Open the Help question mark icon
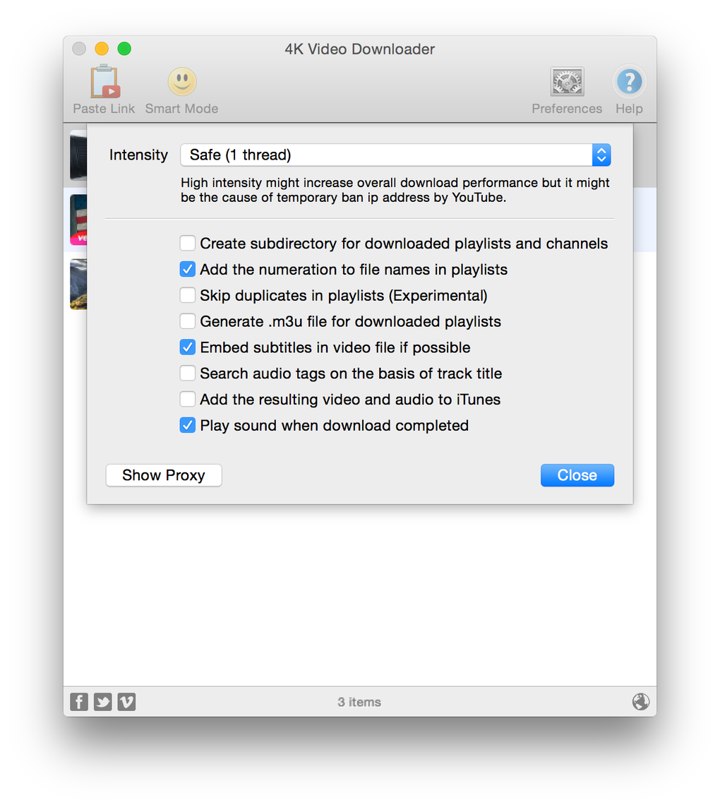 pyautogui.click(x=629, y=81)
